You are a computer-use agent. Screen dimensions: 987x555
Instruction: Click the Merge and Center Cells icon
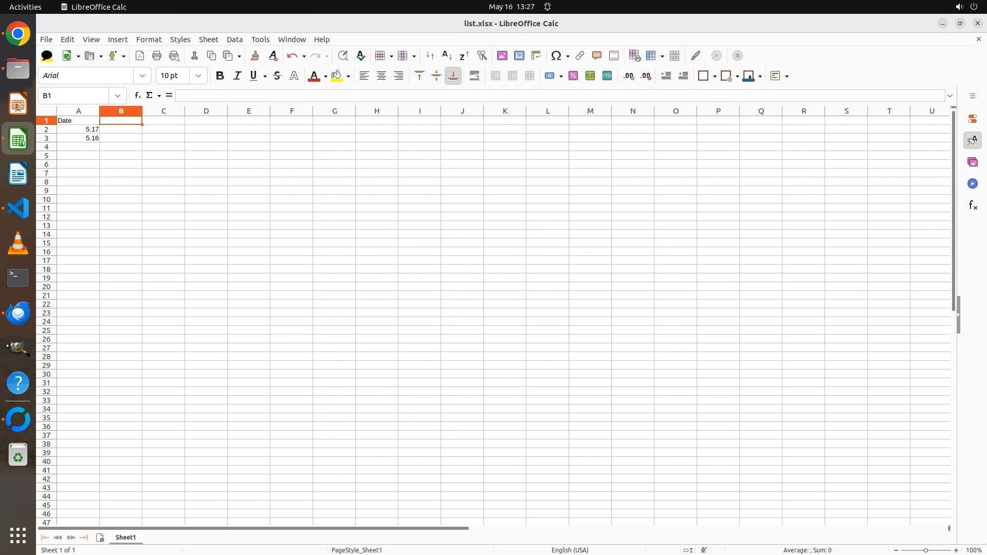point(496,76)
